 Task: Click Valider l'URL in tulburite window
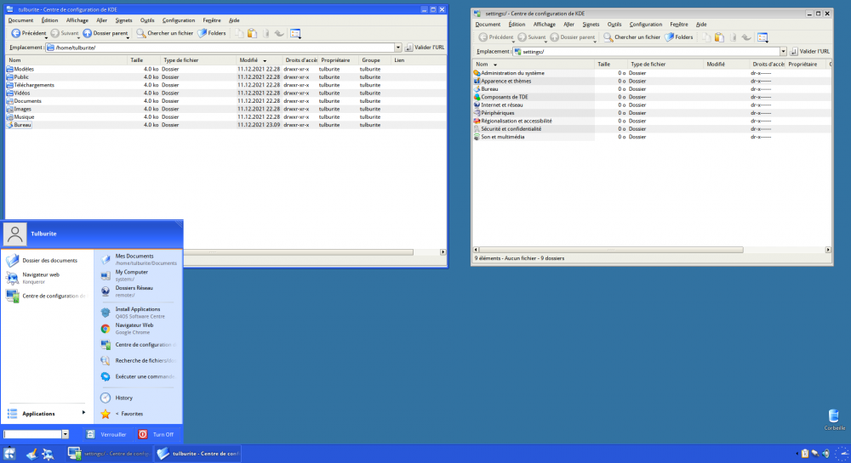coord(425,48)
